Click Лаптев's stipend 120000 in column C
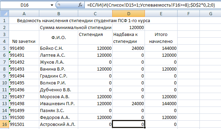The width and height of the screenshot is (221, 129). [95, 55]
